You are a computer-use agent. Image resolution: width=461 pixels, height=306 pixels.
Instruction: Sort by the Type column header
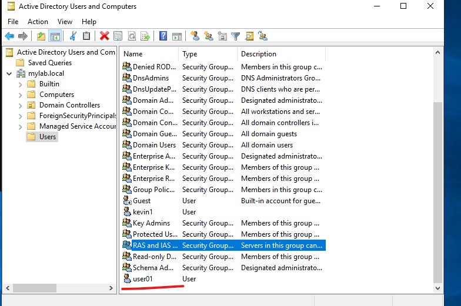(x=208, y=54)
